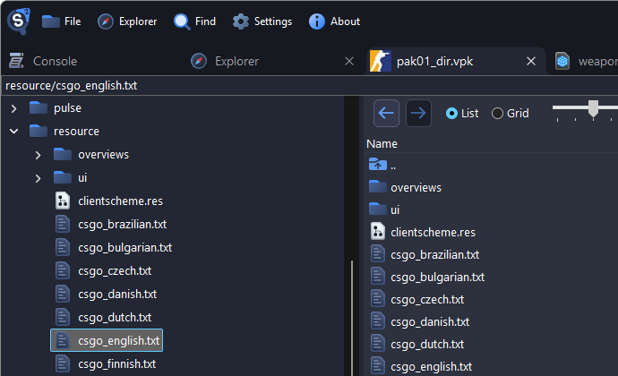The height and width of the screenshot is (376, 618).
Task: Close the pak01_dir.vpk tab
Action: 531,61
